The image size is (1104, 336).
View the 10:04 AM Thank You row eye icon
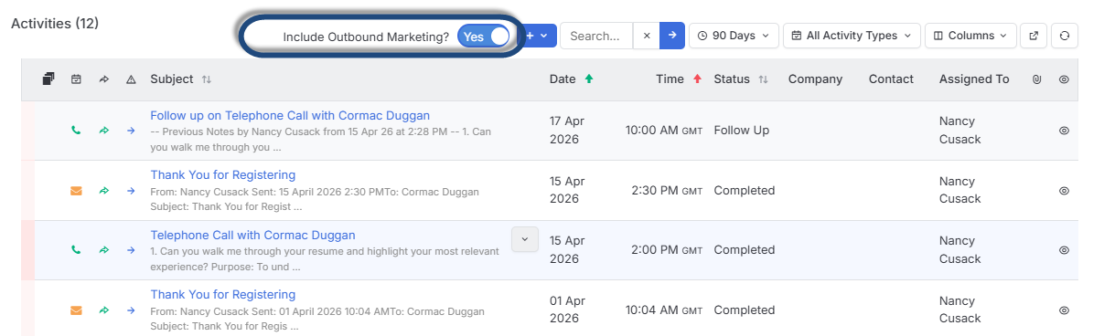1064,310
